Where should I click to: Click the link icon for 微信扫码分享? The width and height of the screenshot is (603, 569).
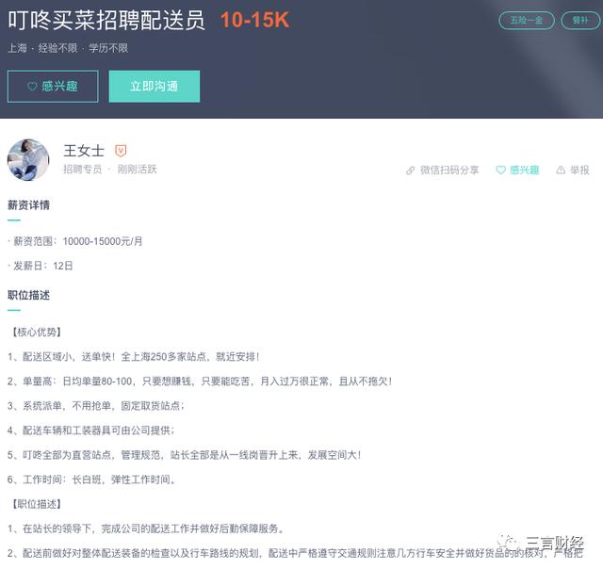[x=411, y=170]
